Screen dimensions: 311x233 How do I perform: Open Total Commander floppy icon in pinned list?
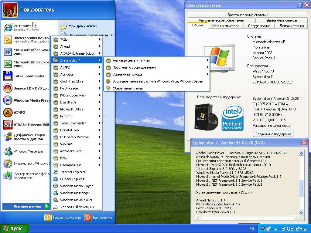[x=8, y=76]
